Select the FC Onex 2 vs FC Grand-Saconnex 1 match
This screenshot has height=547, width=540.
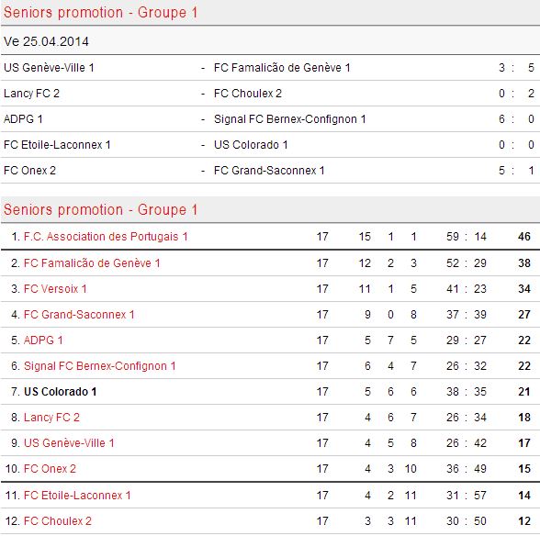tap(270, 171)
